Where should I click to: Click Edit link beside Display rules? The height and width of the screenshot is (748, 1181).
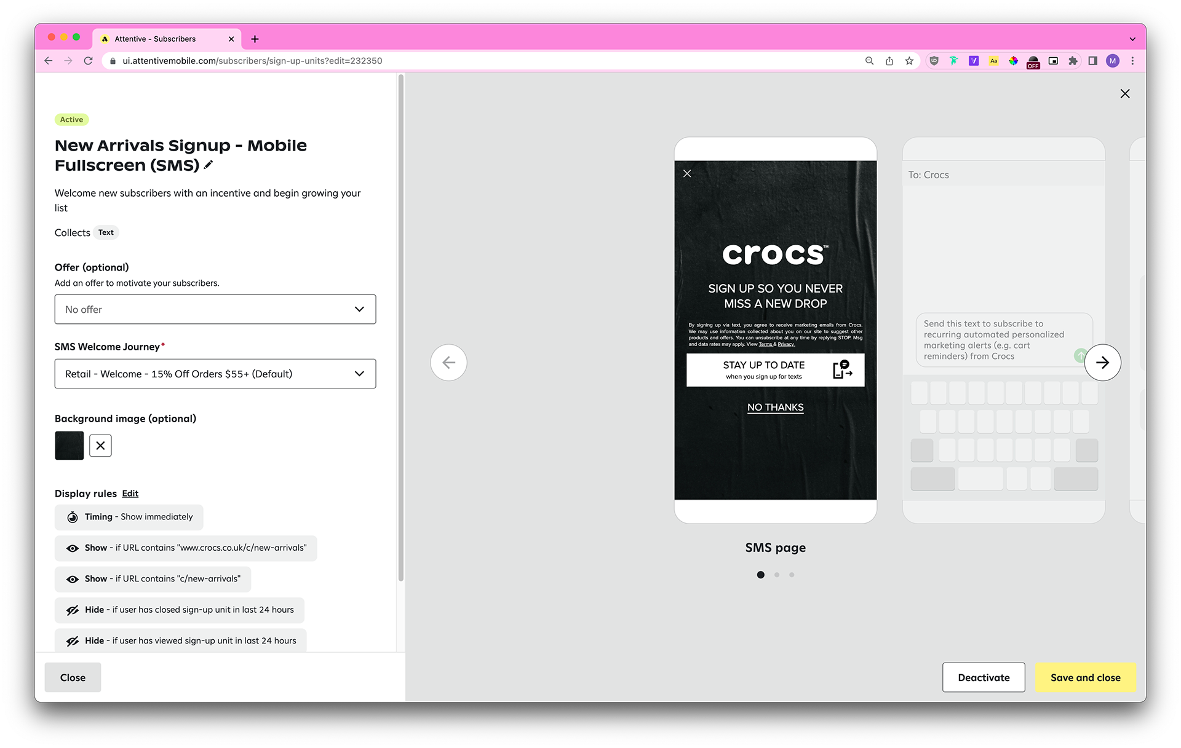pos(130,494)
